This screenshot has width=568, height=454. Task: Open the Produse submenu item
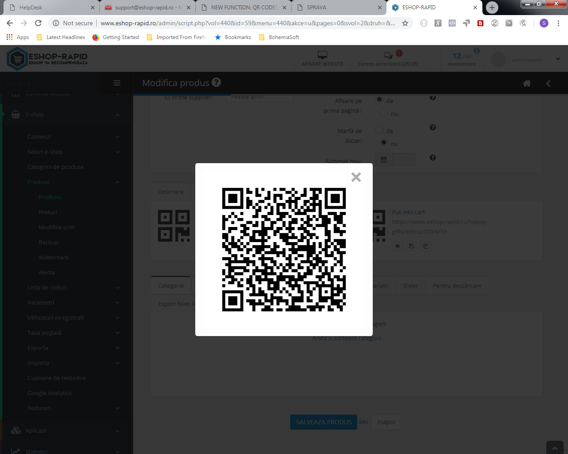click(50, 197)
